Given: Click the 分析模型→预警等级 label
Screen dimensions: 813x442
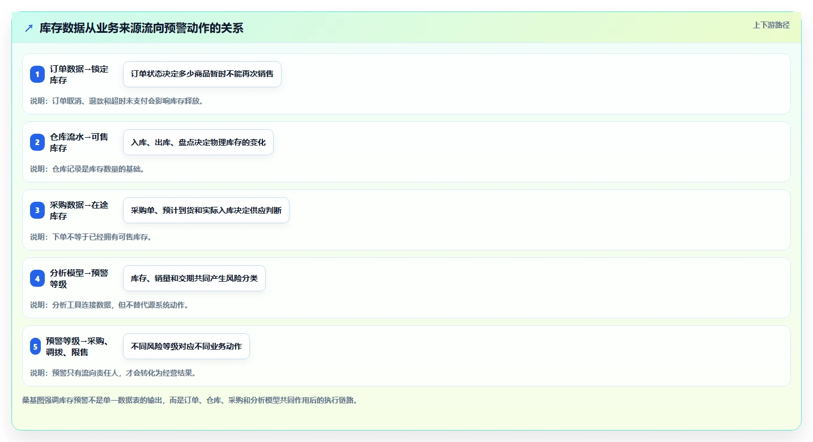Looking at the screenshot, I should point(79,278).
